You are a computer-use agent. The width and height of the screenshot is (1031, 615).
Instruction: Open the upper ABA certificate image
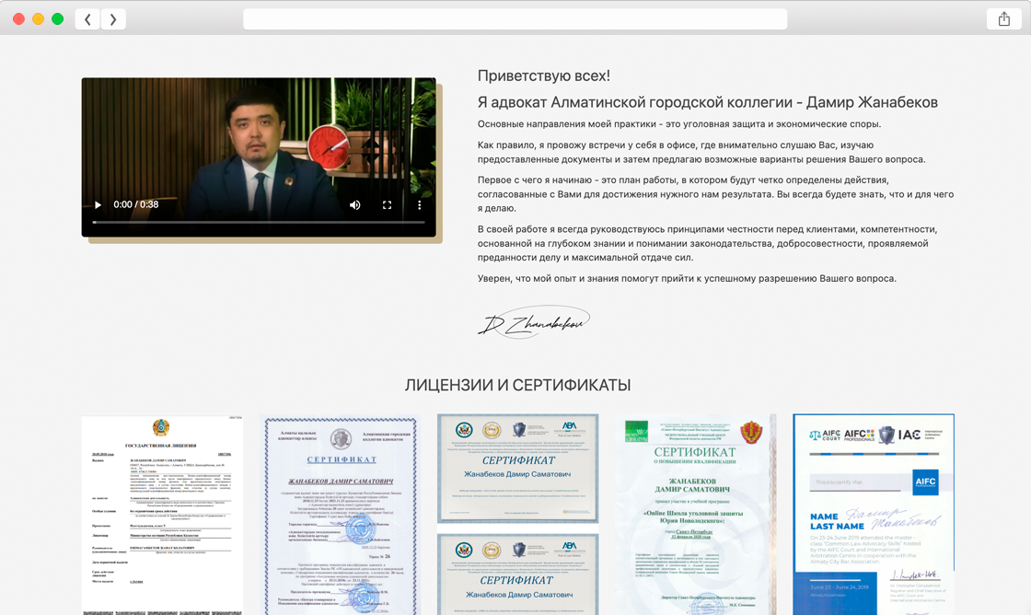click(x=517, y=468)
